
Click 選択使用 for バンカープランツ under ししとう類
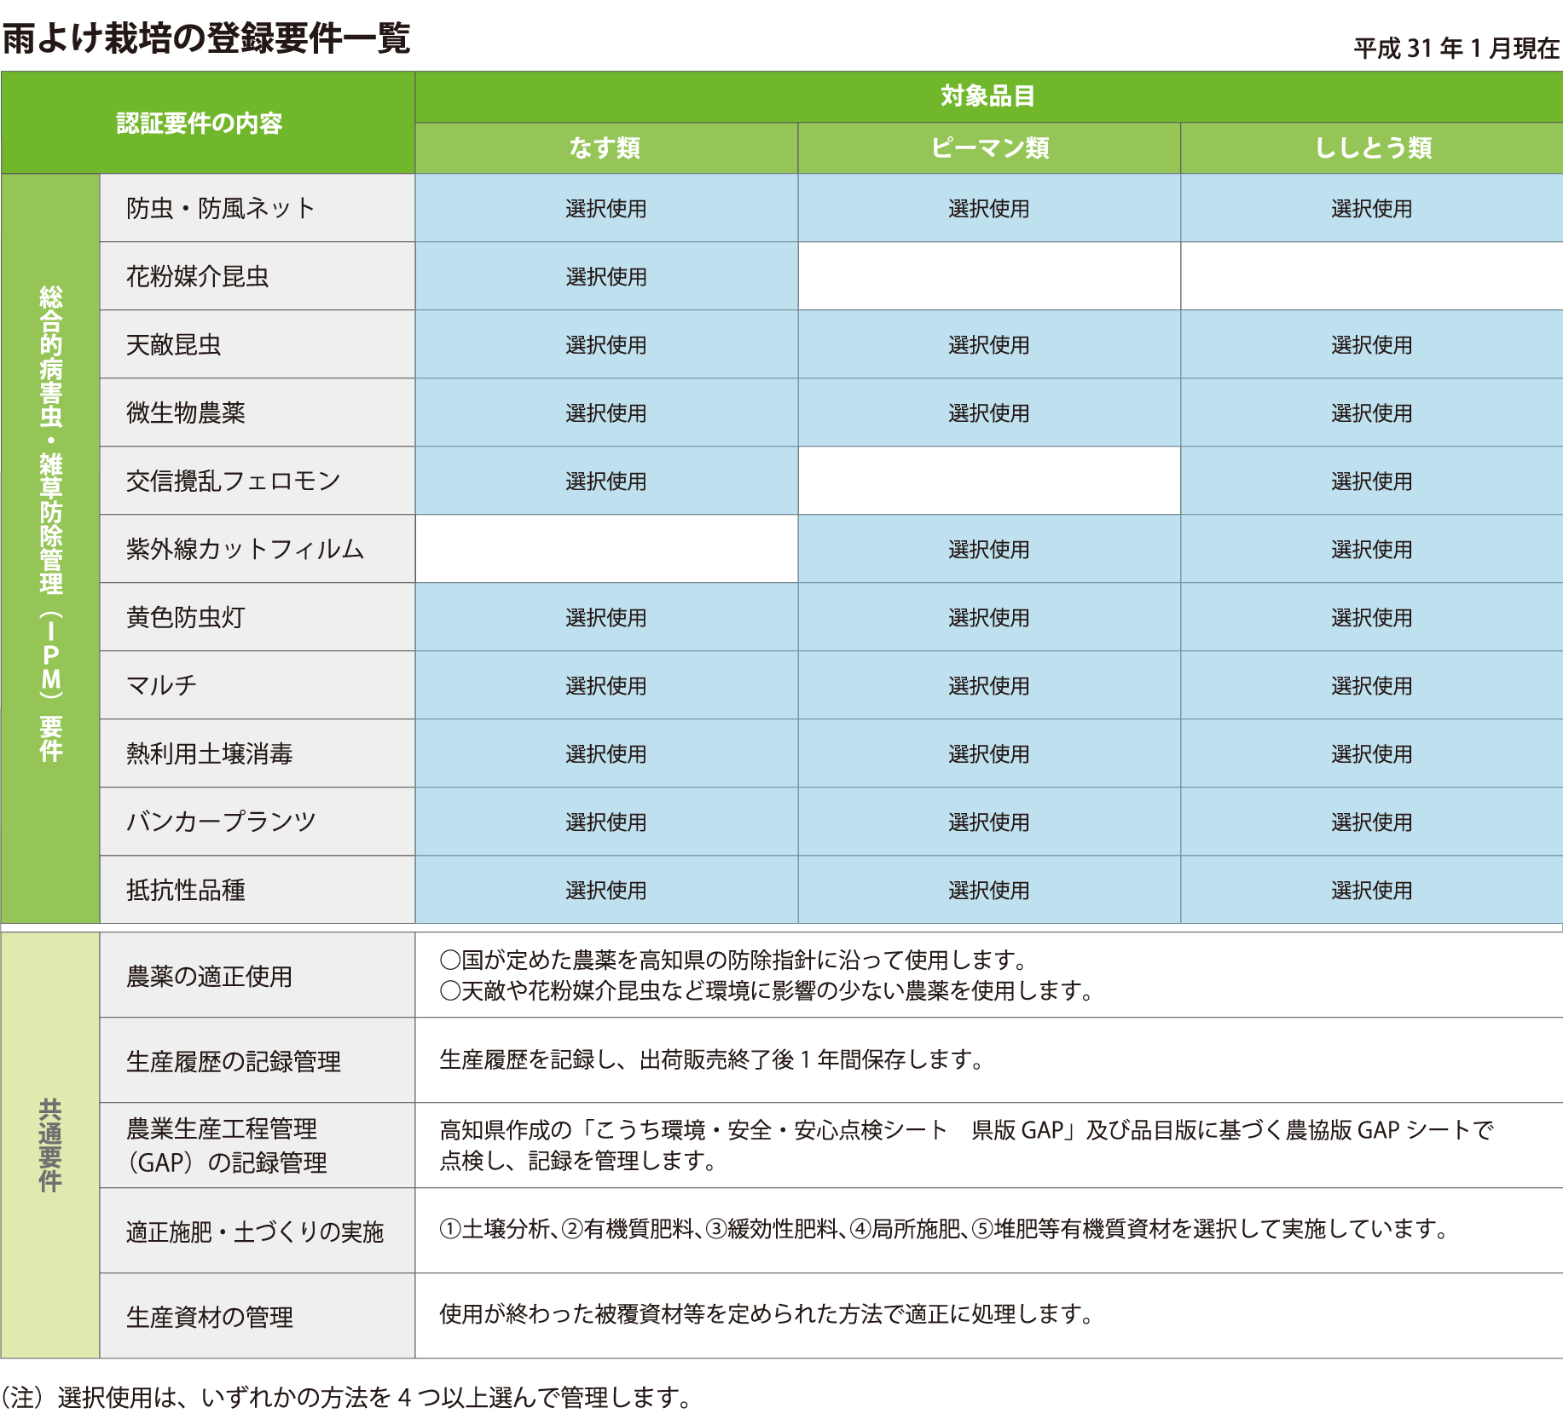coord(1372,822)
